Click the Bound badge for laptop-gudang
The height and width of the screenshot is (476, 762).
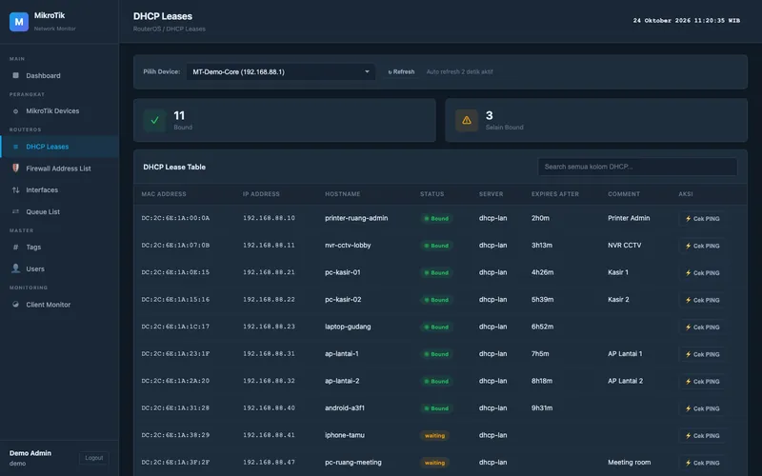pyautogui.click(x=436, y=327)
